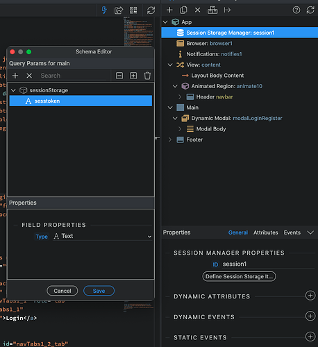This screenshot has width=318, height=347.
Task: Click the lightning bolt icon in editor toolbar
Action: point(104,10)
